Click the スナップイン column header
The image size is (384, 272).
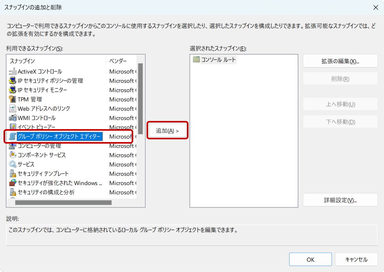coord(55,61)
